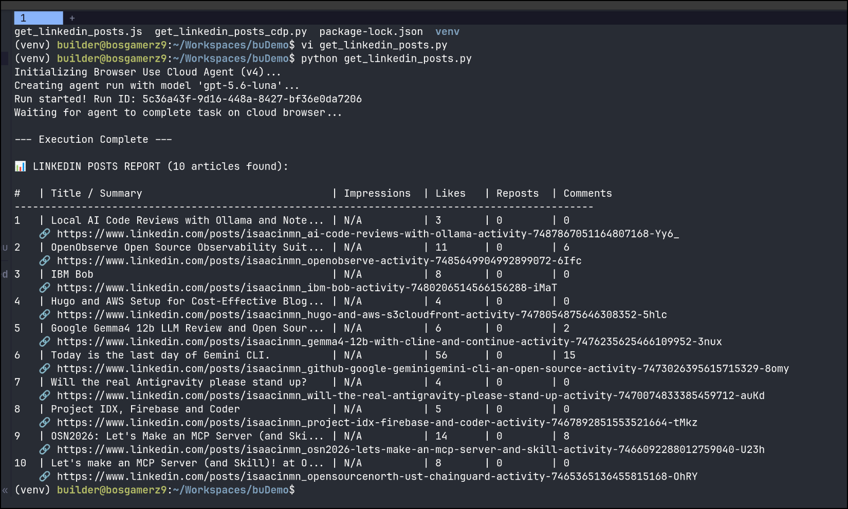Click the title 'Today is the last day of Gemini CLI.'
Viewport: 848px width, 509px height.
(160, 355)
